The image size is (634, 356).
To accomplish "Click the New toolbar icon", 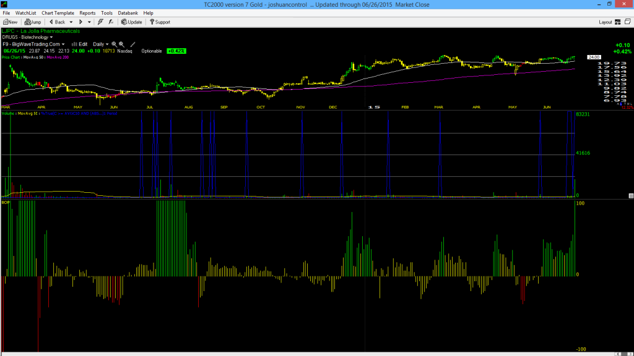I will pos(10,22).
